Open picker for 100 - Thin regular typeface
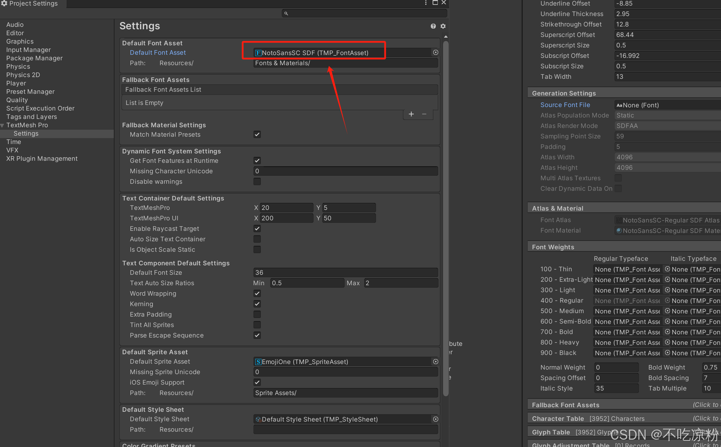Viewport: 721px width, 447px height. [x=667, y=269]
